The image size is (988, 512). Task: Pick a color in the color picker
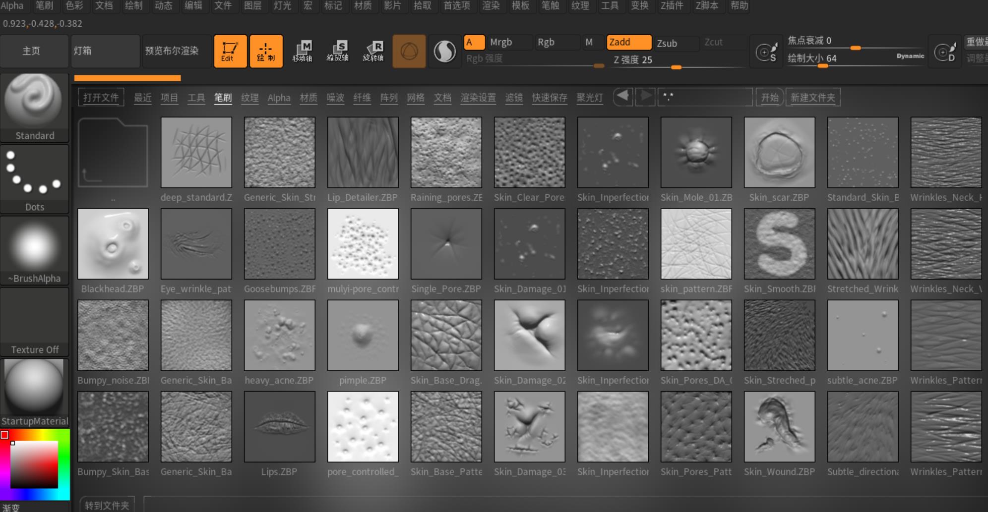[34, 464]
